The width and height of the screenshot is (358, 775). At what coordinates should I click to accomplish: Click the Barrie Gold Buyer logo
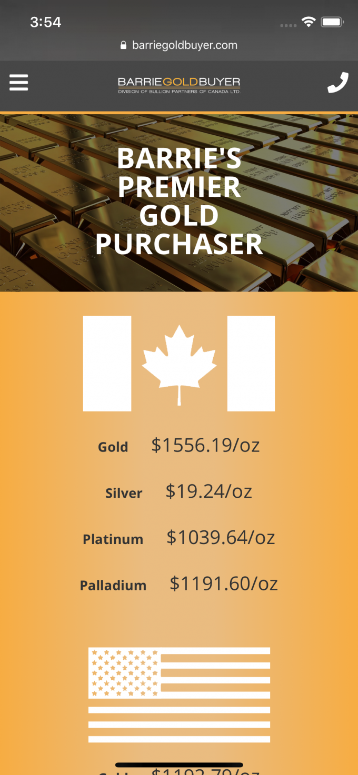click(x=179, y=84)
